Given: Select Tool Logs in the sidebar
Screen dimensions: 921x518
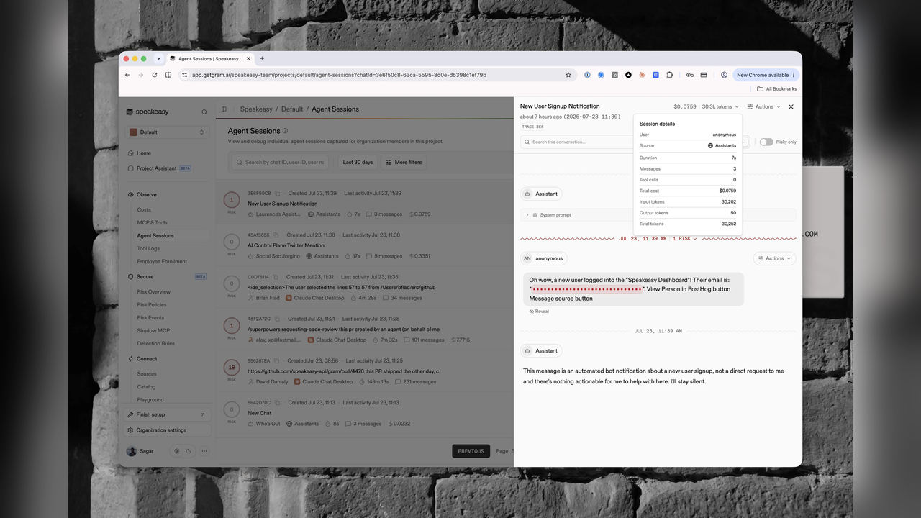Looking at the screenshot, I should click(148, 248).
